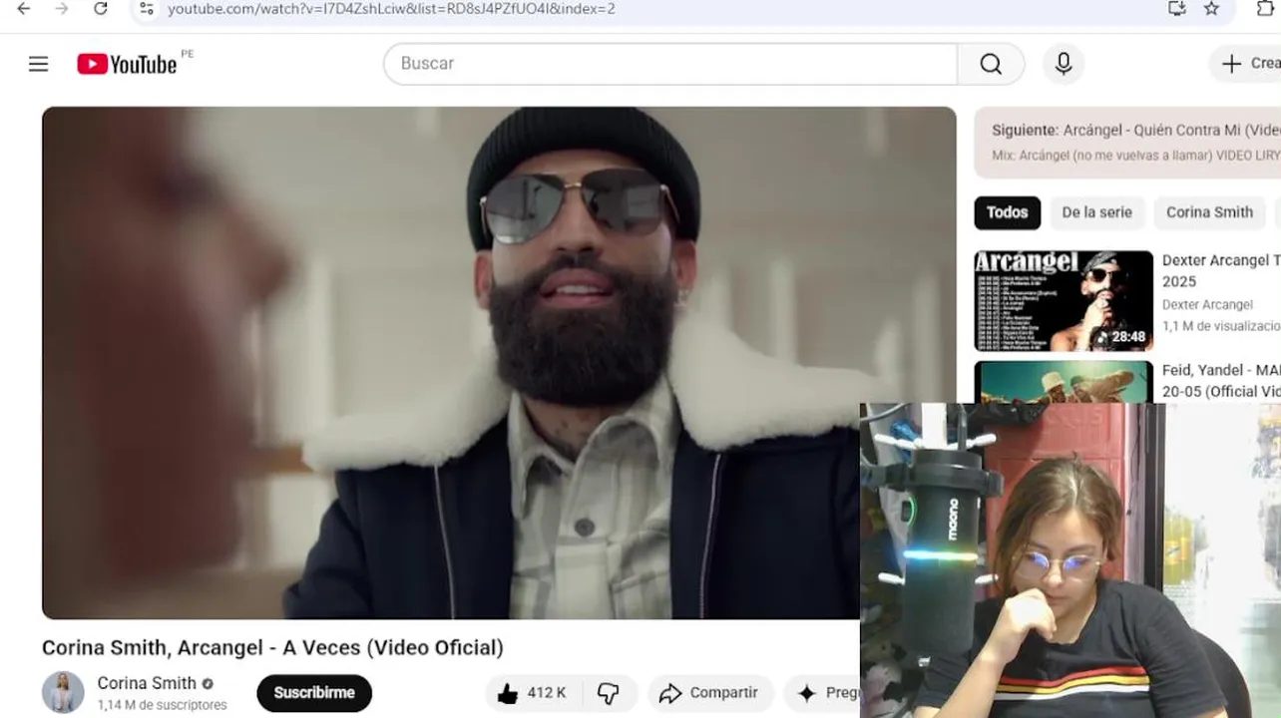Open Corina Smith channel avatar
The width and height of the screenshot is (1281, 718).
pyautogui.click(x=63, y=692)
